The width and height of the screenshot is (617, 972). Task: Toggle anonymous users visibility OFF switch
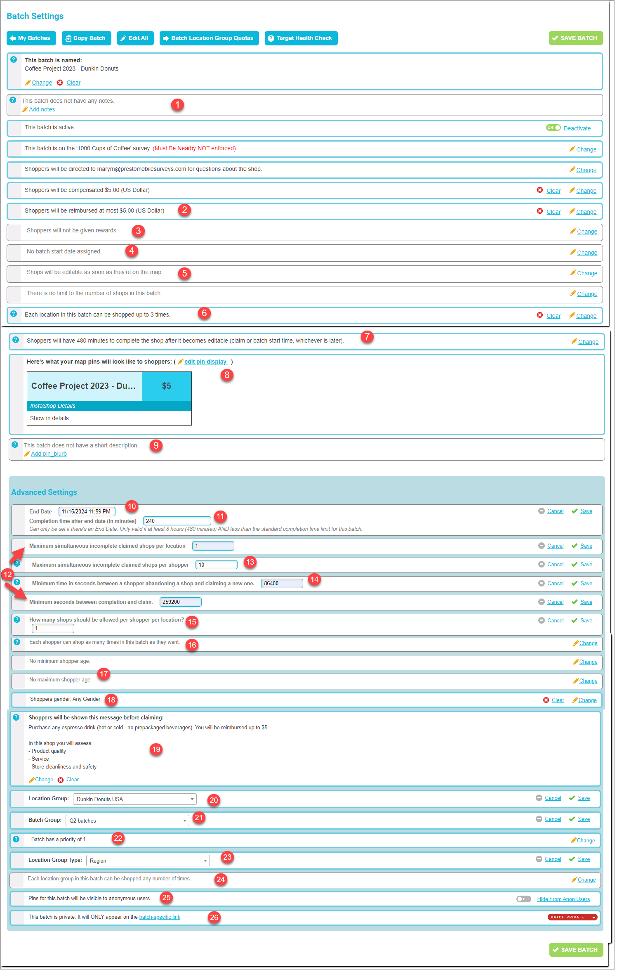[524, 899]
